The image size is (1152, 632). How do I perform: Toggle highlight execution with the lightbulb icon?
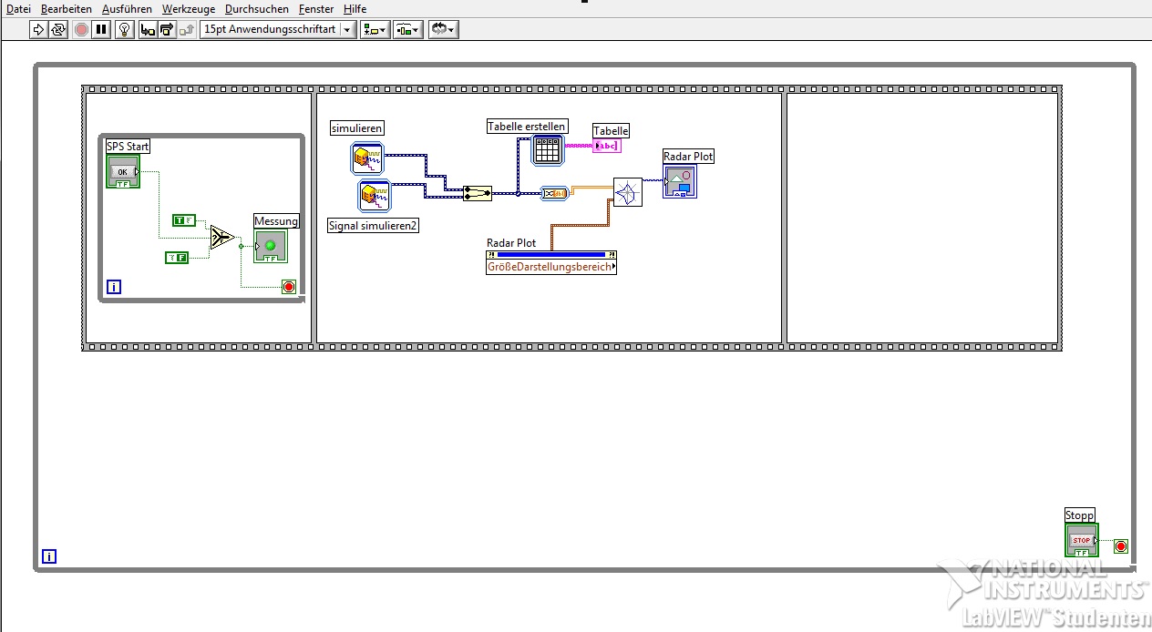[x=125, y=29]
